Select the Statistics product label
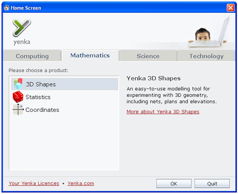This screenshot has width=238, height=194. 38,97
